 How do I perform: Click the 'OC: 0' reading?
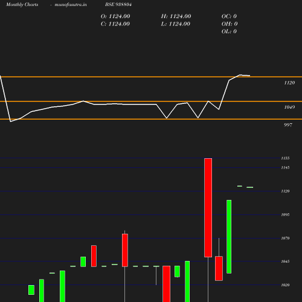pyautogui.click(x=229, y=16)
